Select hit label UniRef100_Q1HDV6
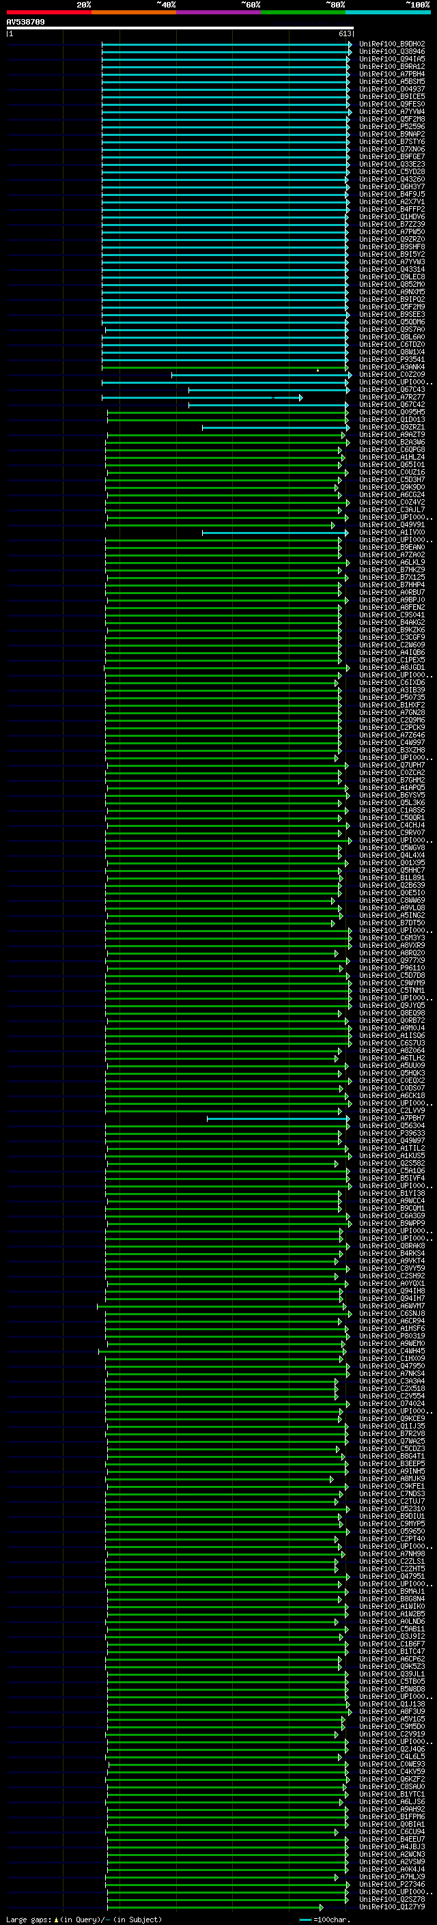 click(392, 216)
